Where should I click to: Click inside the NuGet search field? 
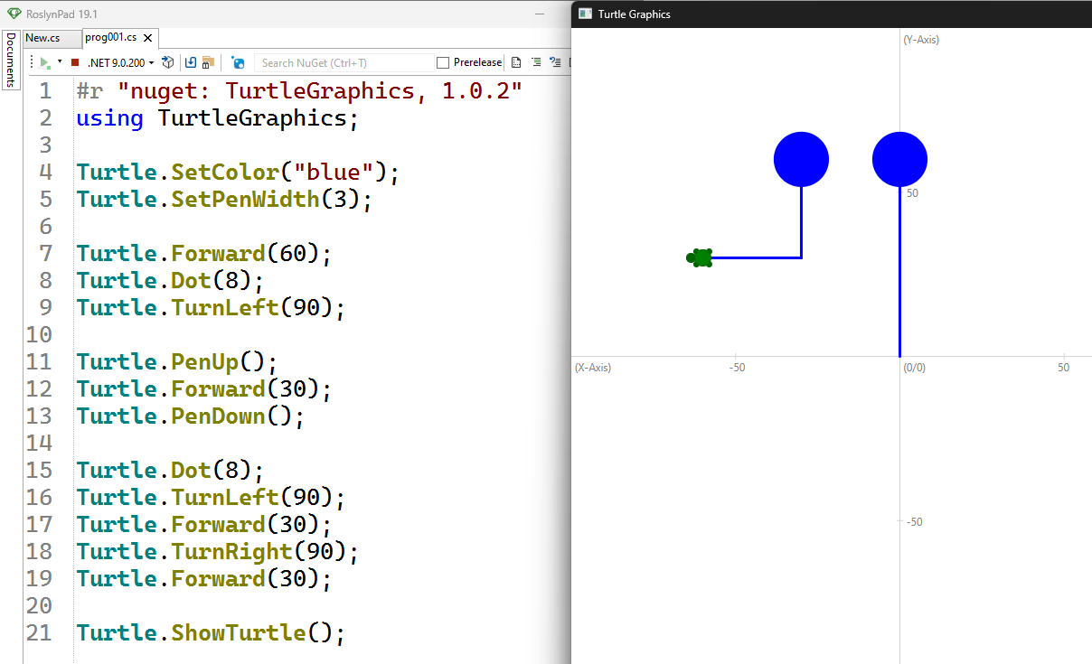pos(344,62)
